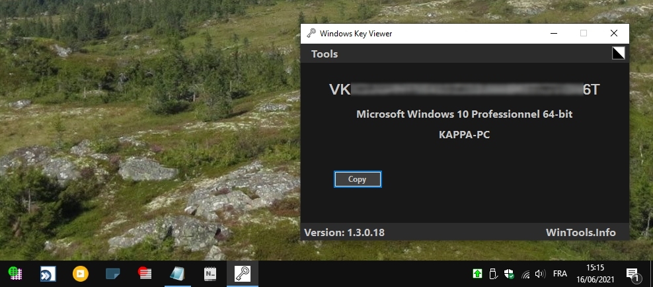Minimize the Windows Key Viewer window
Viewport: 653px width, 287px height.
(x=553, y=33)
